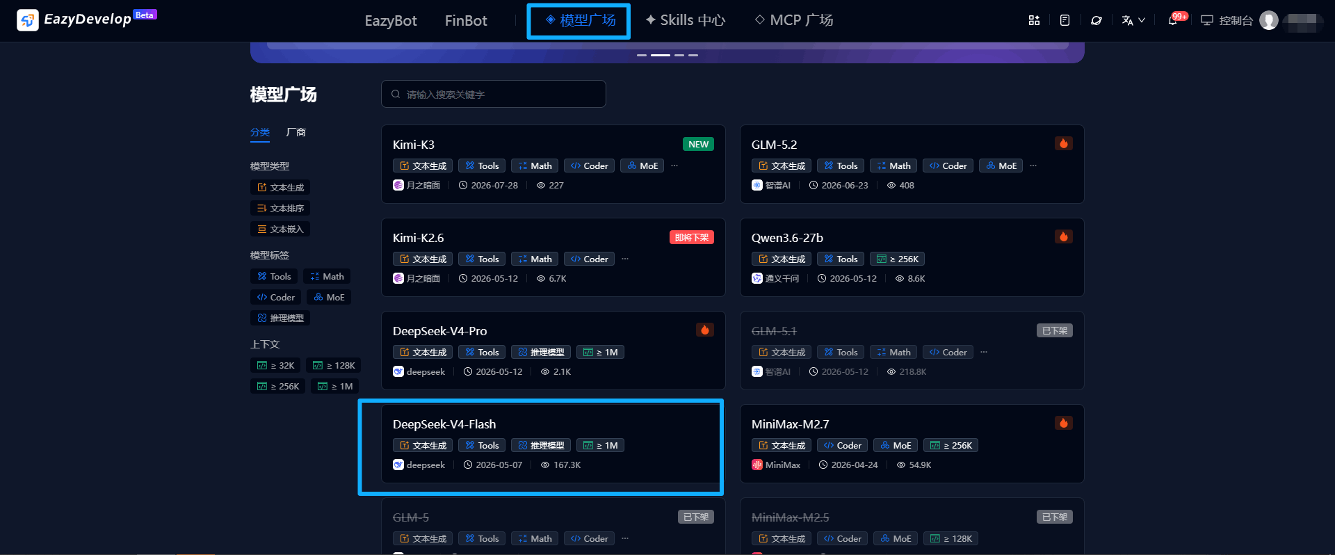Click the deepseek logo on DeepSeek-V4-Flash card
The image size is (1335, 555).
click(398, 465)
